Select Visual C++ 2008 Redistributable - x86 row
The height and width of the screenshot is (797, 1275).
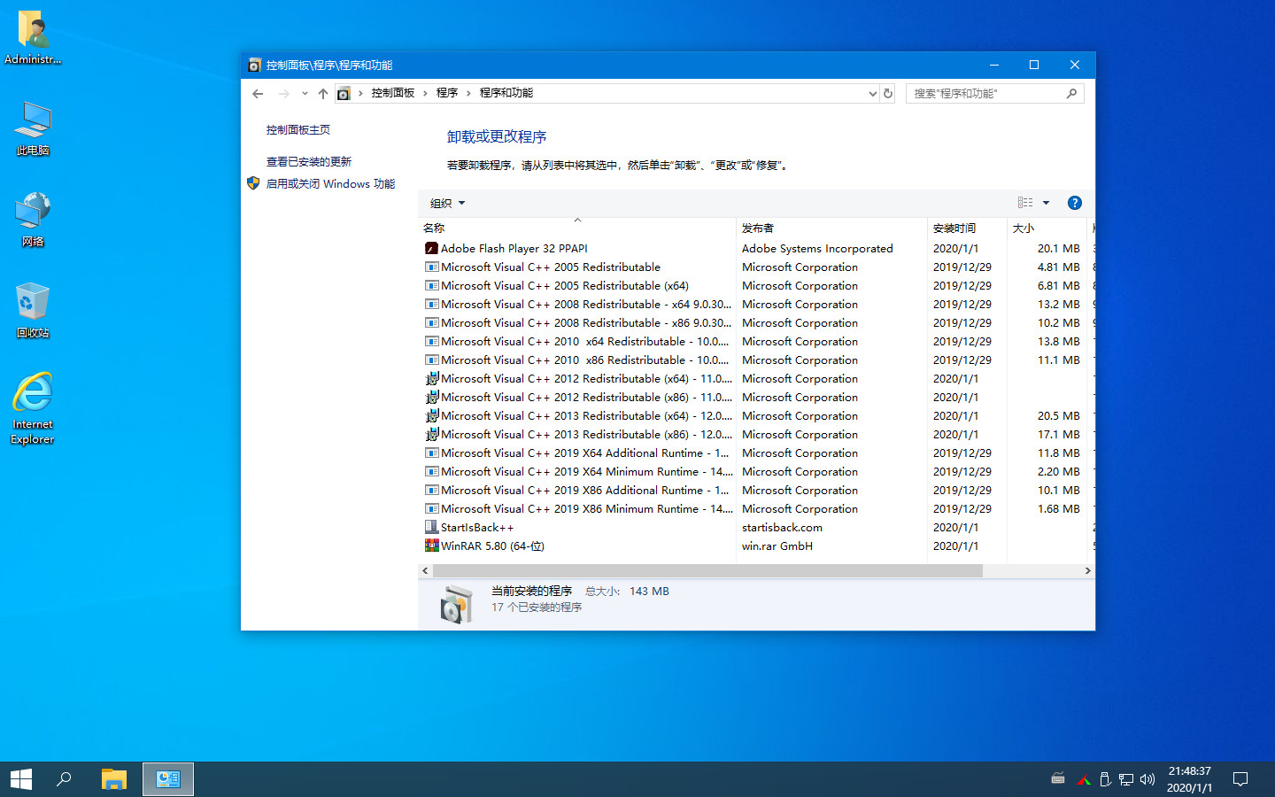[x=756, y=323]
